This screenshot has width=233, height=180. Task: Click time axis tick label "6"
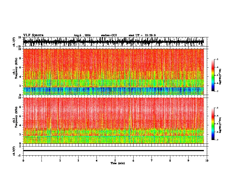coord(134,161)
